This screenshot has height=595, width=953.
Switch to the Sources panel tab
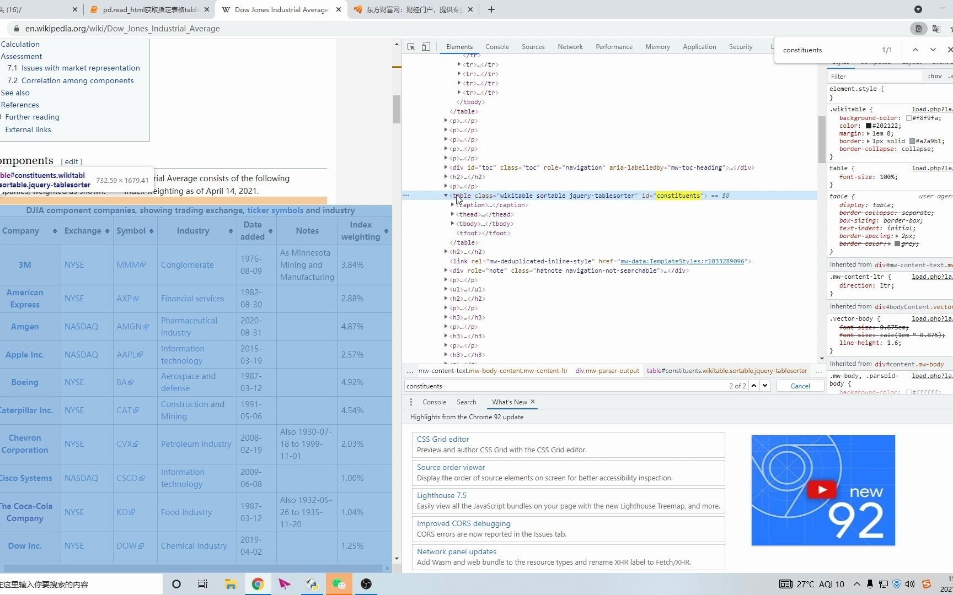pyautogui.click(x=533, y=47)
